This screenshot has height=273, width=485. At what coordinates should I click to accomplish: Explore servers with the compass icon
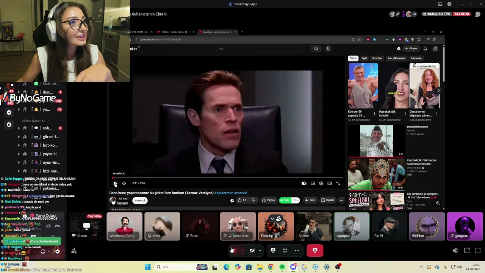pos(9,124)
